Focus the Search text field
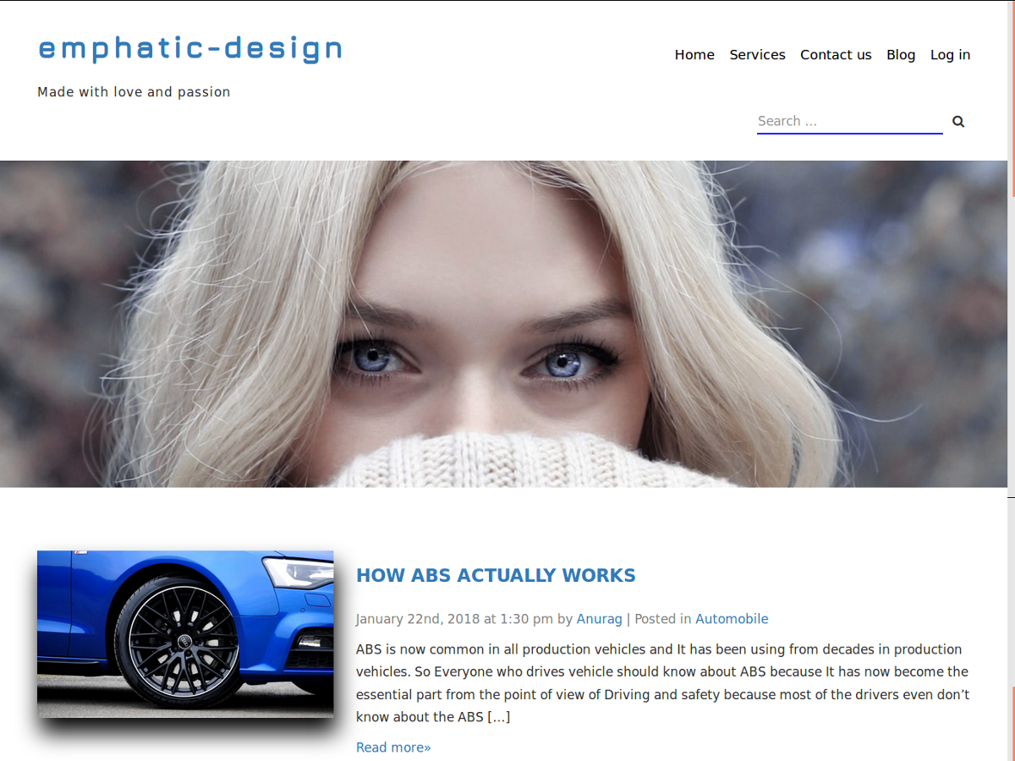This screenshot has width=1015, height=761. tap(848, 121)
